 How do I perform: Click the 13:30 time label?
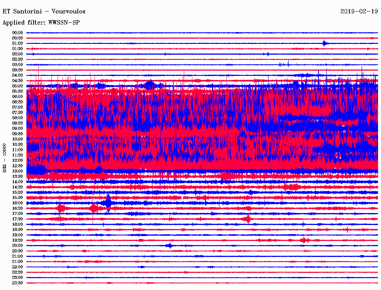click(x=17, y=177)
